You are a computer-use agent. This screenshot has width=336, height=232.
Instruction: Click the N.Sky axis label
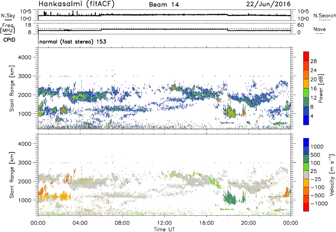pos(8,15)
